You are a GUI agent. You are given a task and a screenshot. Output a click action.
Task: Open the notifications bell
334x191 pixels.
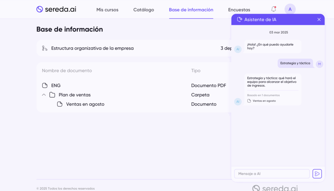tap(273, 9)
